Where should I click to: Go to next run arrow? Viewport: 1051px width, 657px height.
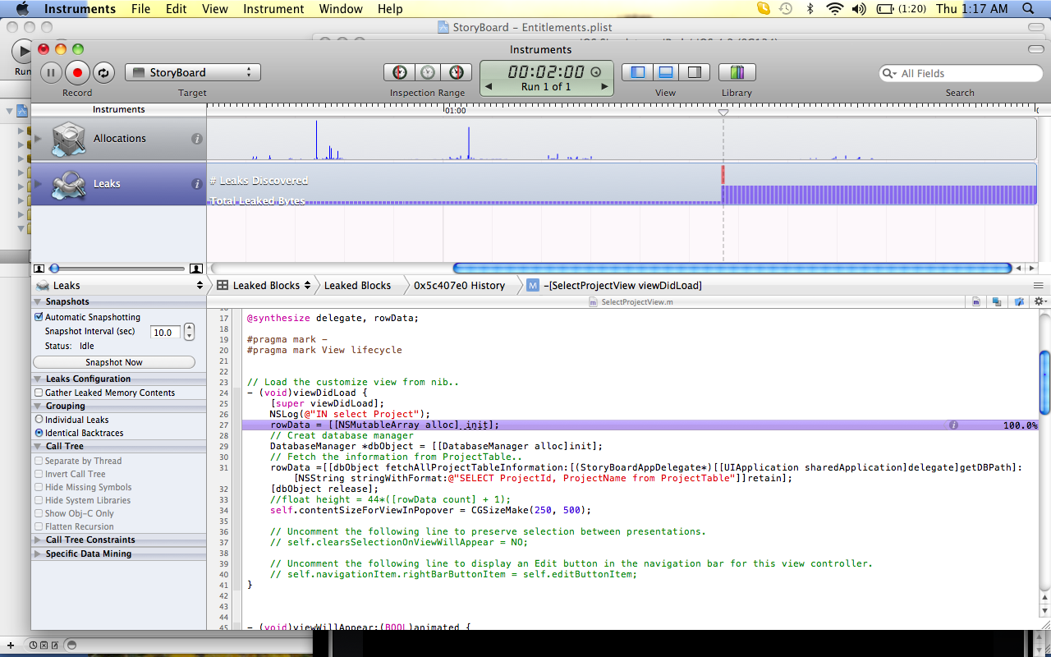[605, 87]
